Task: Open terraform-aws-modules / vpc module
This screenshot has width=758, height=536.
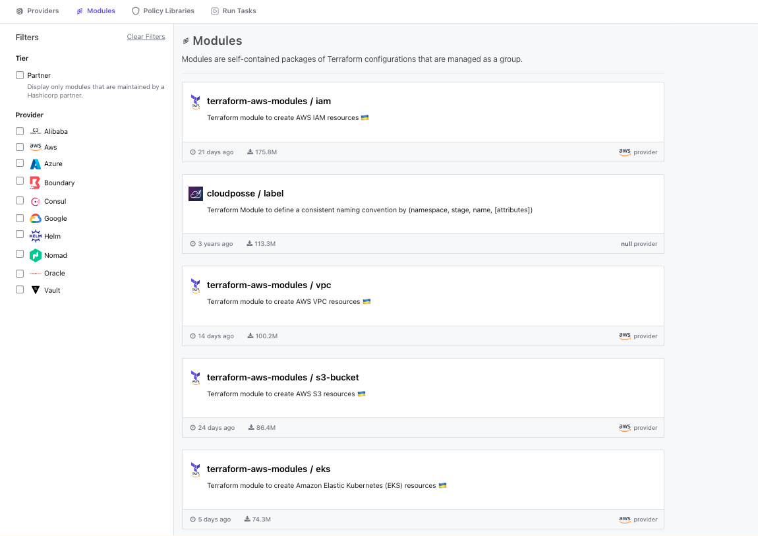Action: pyautogui.click(x=269, y=285)
